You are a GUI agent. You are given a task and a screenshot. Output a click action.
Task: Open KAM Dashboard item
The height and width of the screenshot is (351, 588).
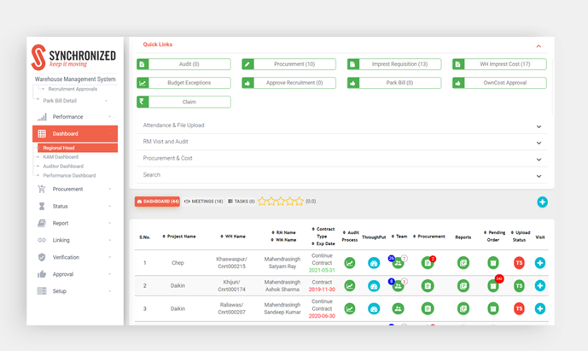(61, 157)
